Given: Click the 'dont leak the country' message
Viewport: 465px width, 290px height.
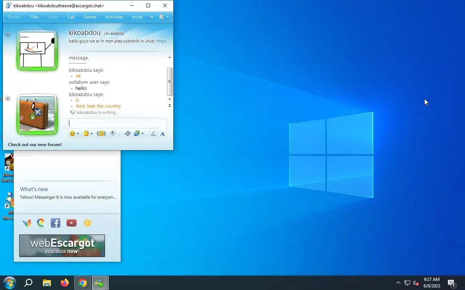Looking at the screenshot, I should coord(98,106).
